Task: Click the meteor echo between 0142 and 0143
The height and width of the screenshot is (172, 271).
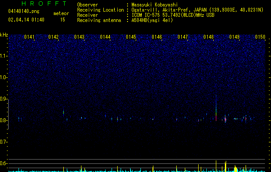Action: [63, 112]
